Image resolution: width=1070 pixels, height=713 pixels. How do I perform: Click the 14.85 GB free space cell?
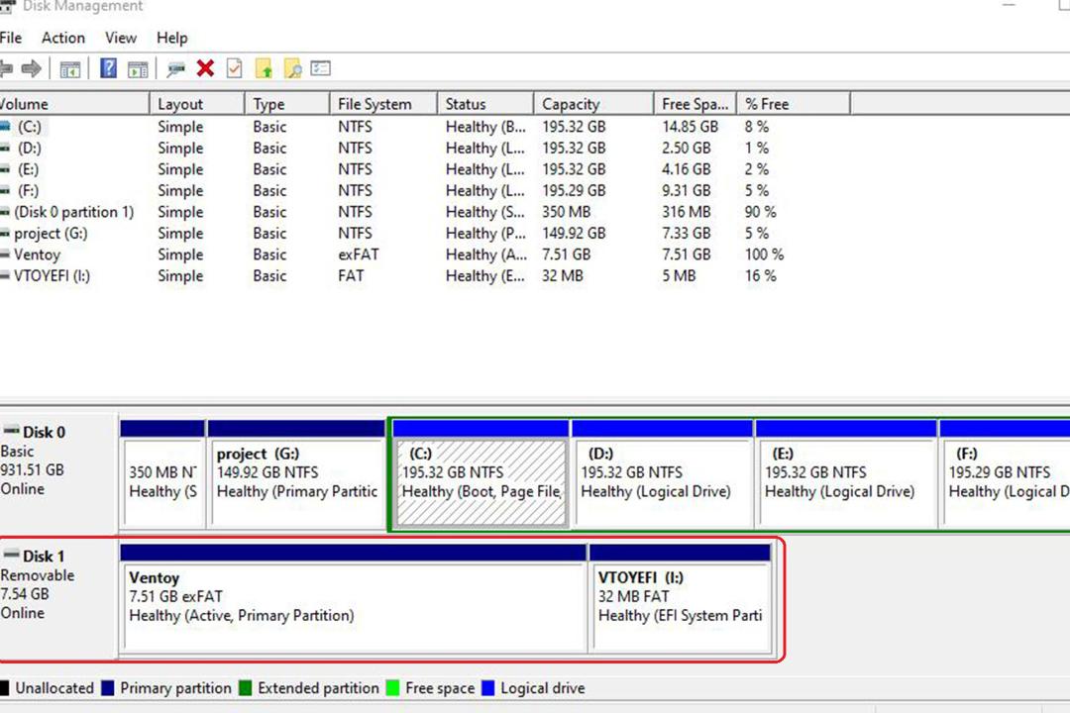(690, 126)
